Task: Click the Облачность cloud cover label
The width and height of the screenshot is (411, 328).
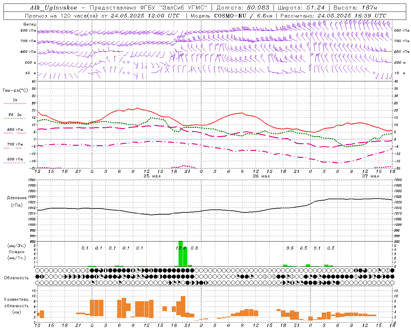Action: [16, 278]
